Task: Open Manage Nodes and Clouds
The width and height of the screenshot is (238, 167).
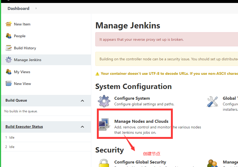Action: tap(141, 121)
